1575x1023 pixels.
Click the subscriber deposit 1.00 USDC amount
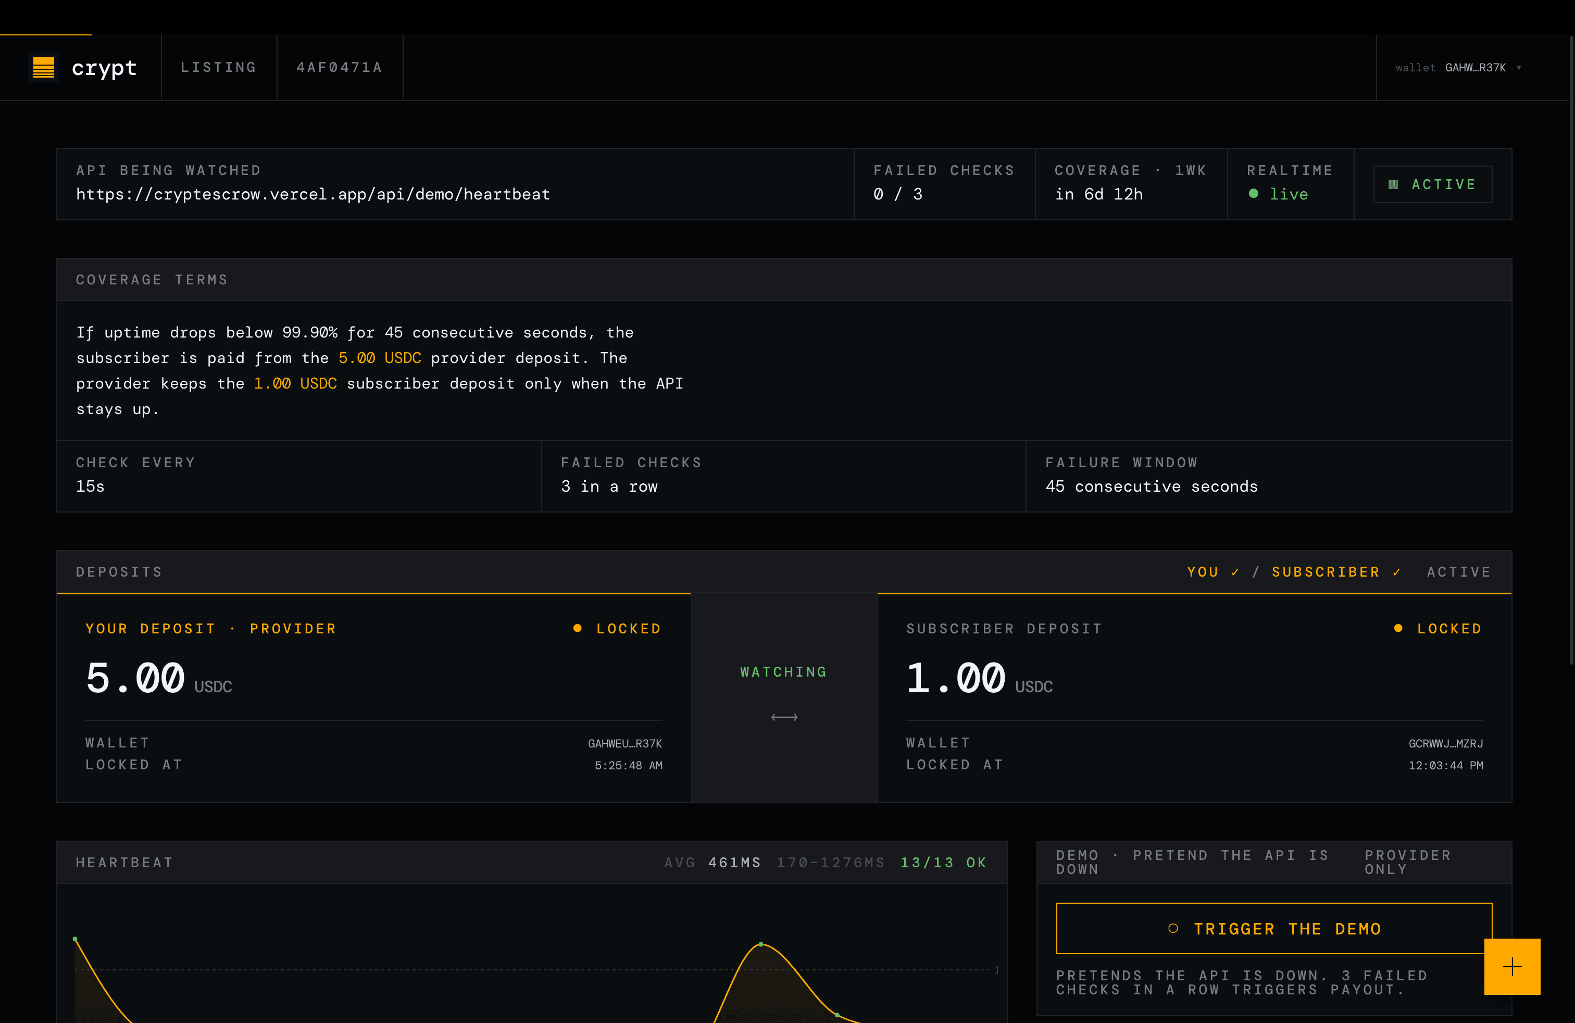pos(979,679)
